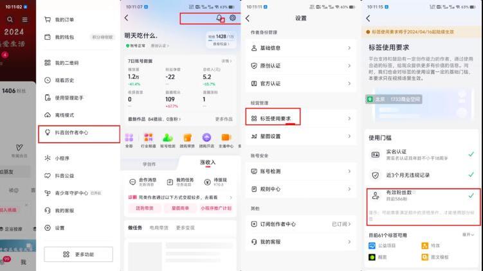This screenshot has width=483, height=271.
Task: Open the 主播中心 icon
Action: tap(226, 140)
